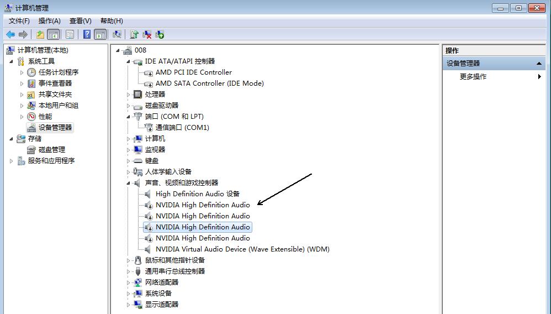Viewport: 551px width, 314px height.
Task: Click Scan for hardware changes icon
Action: 117,34
